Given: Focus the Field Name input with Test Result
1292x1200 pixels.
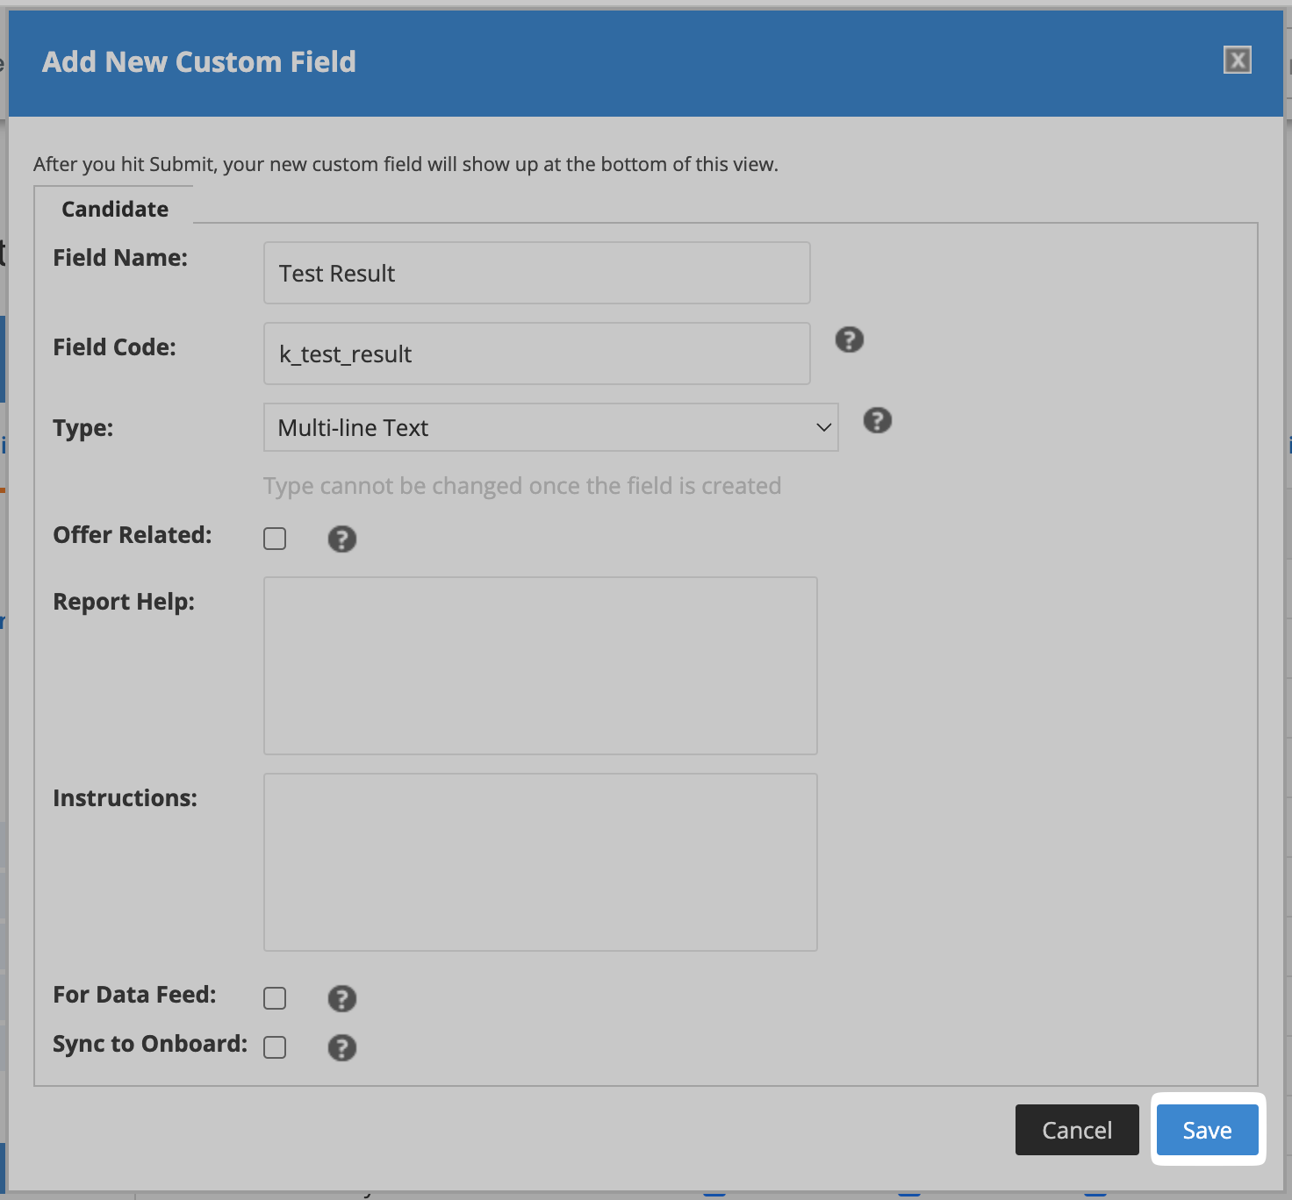Looking at the screenshot, I should coord(536,274).
